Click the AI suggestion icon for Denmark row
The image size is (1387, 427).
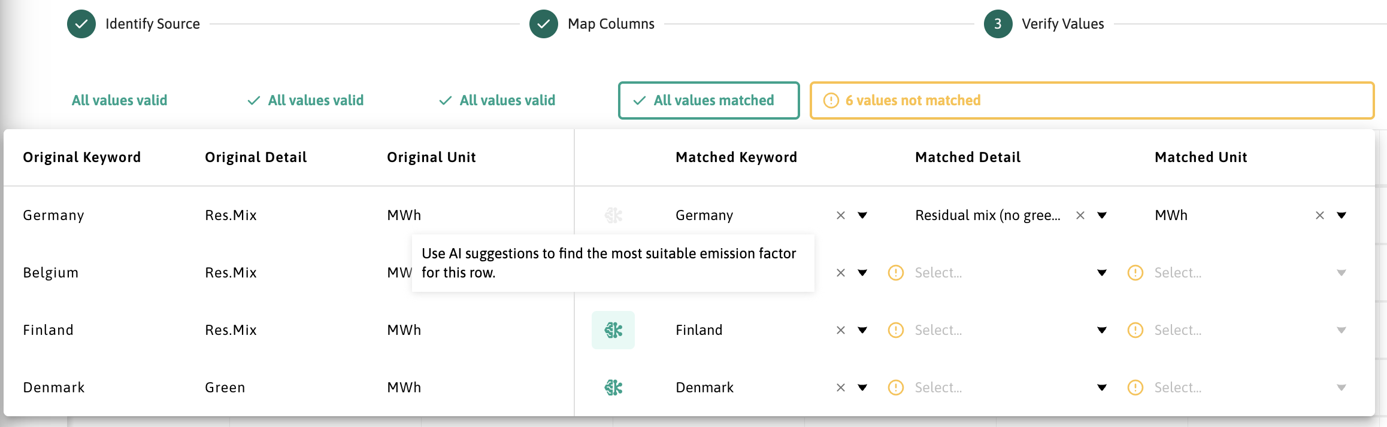coord(613,388)
